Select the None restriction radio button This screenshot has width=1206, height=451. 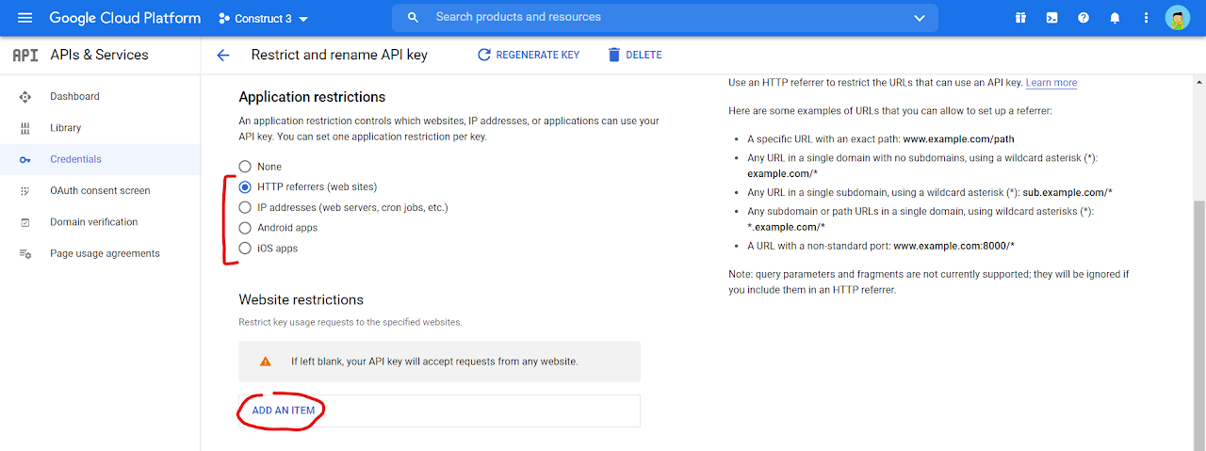pyautogui.click(x=245, y=167)
